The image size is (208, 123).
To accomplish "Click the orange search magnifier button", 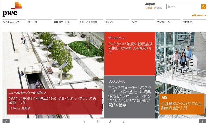I will coord(204,6).
